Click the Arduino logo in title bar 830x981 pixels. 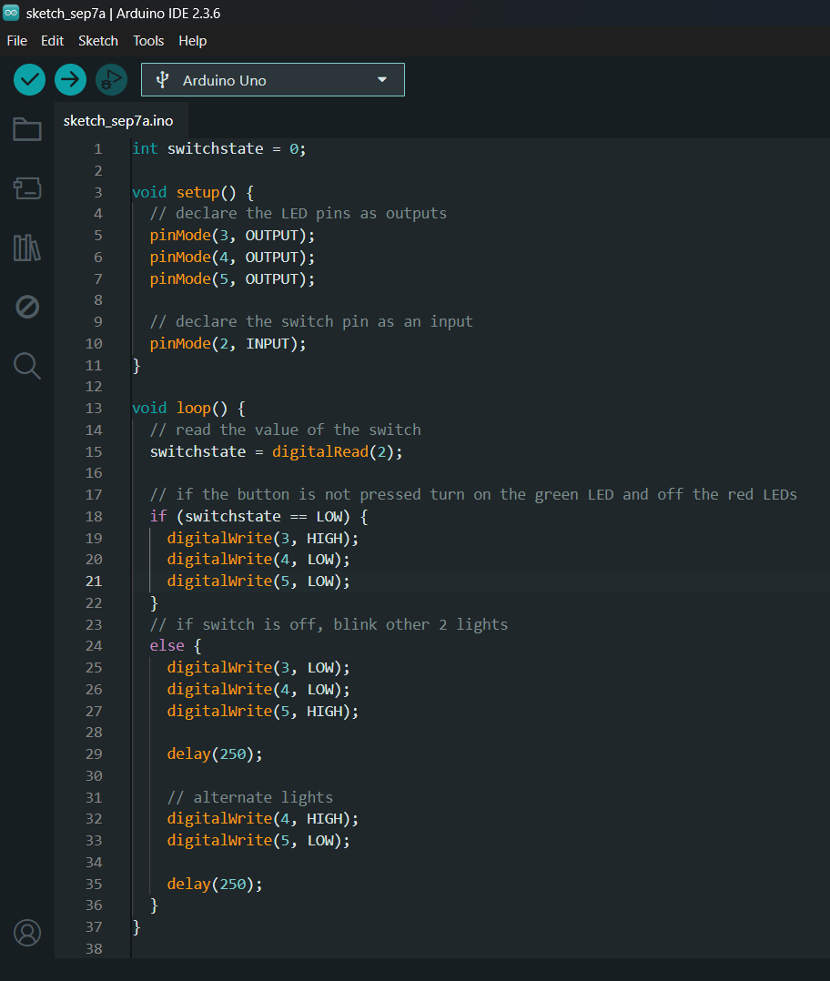[x=11, y=13]
